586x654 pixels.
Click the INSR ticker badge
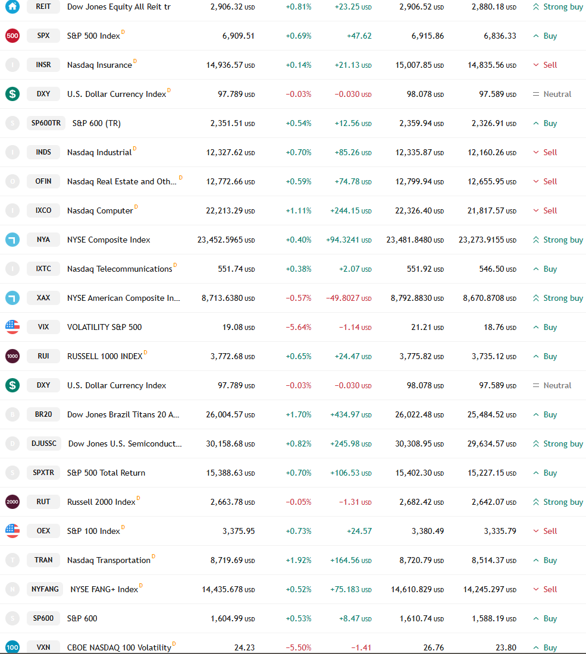pyautogui.click(x=43, y=65)
